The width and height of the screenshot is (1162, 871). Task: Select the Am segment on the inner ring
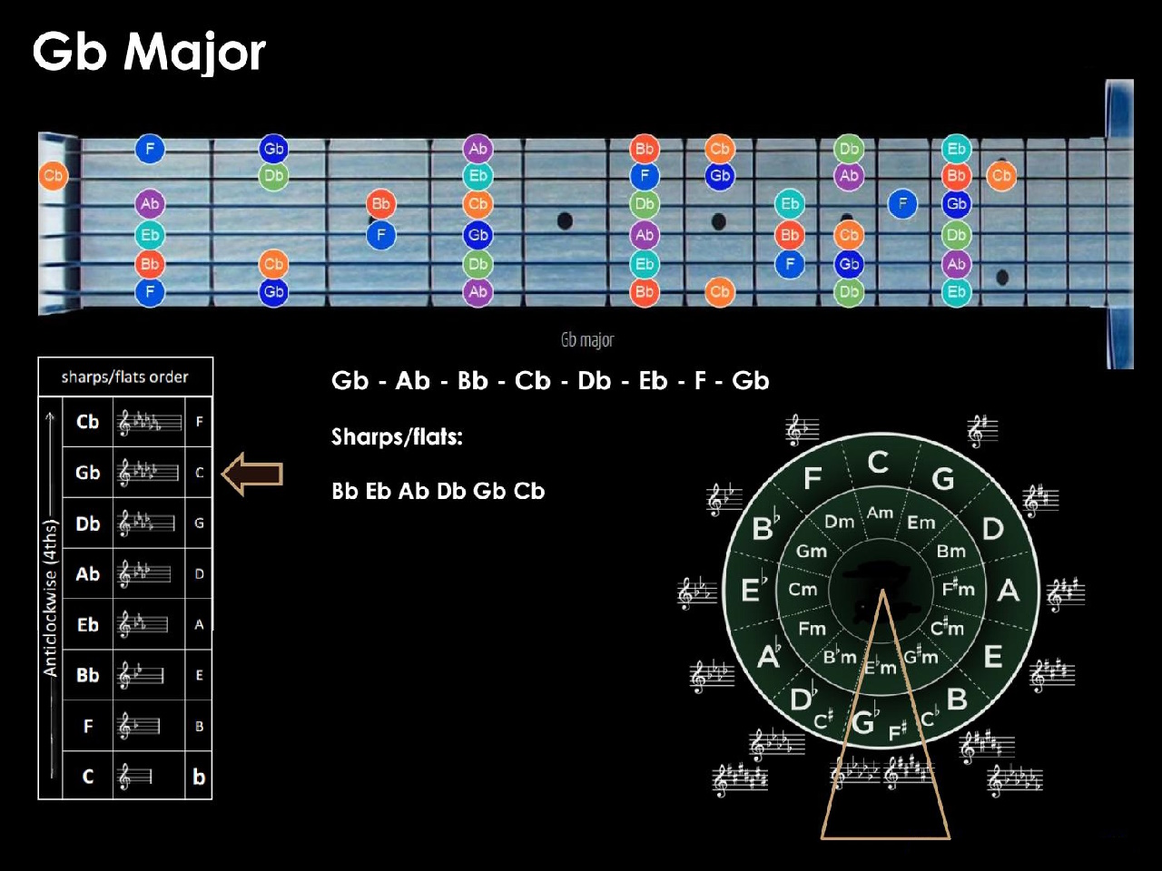(880, 513)
